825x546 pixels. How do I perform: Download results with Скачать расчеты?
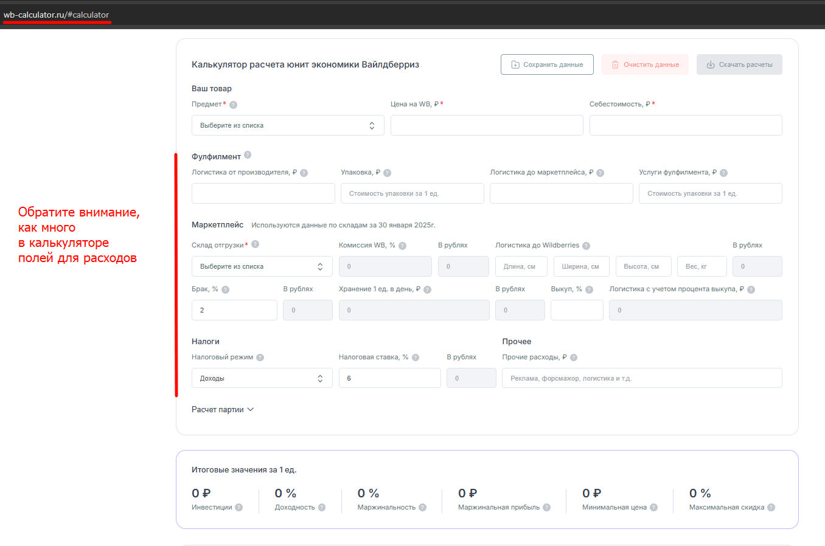click(x=739, y=64)
